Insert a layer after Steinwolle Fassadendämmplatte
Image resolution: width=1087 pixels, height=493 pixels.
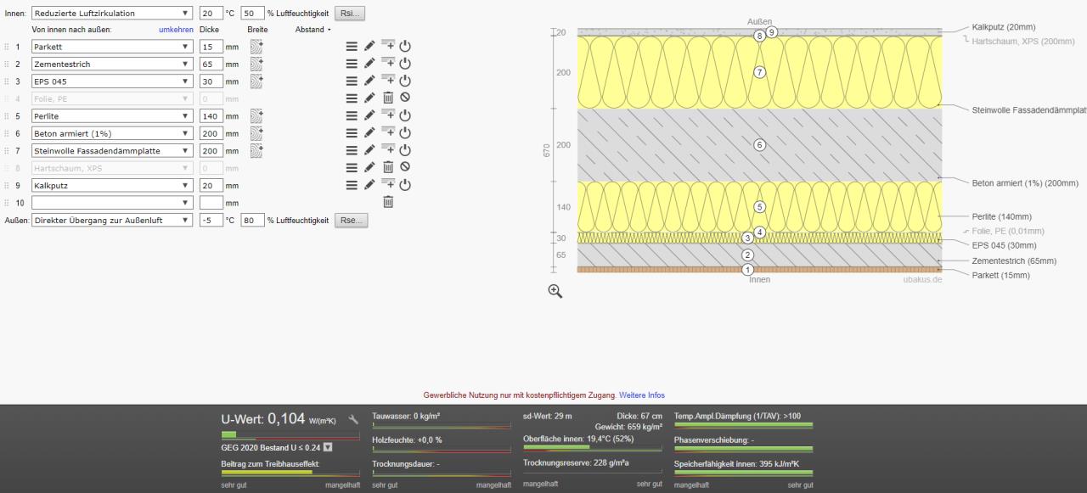coord(388,150)
